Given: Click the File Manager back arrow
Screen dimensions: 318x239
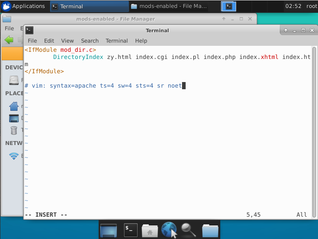Looking at the screenshot, I should [9, 40].
